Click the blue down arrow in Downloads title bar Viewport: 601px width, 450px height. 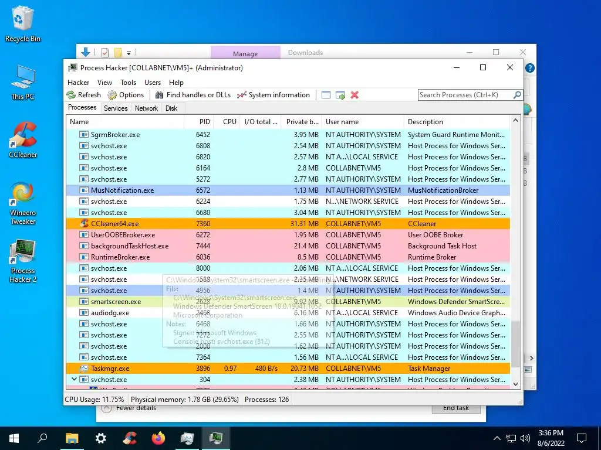[86, 52]
